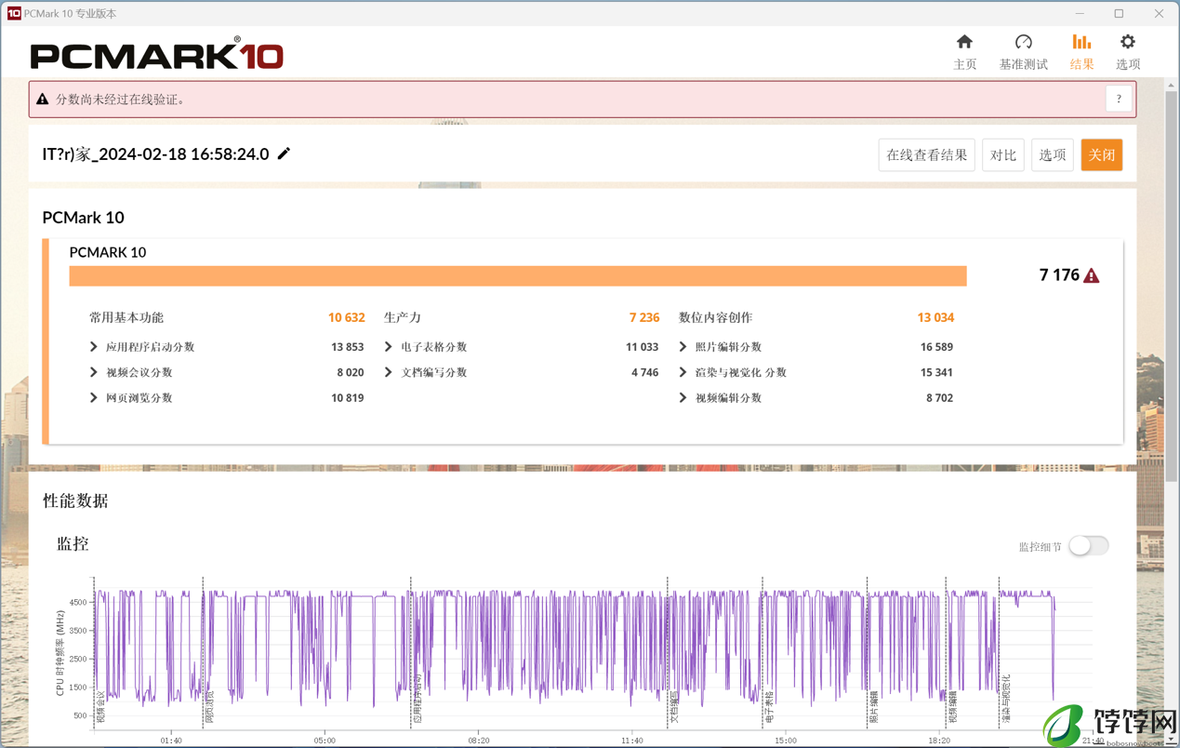Click the value 8 702

pyautogui.click(x=939, y=397)
